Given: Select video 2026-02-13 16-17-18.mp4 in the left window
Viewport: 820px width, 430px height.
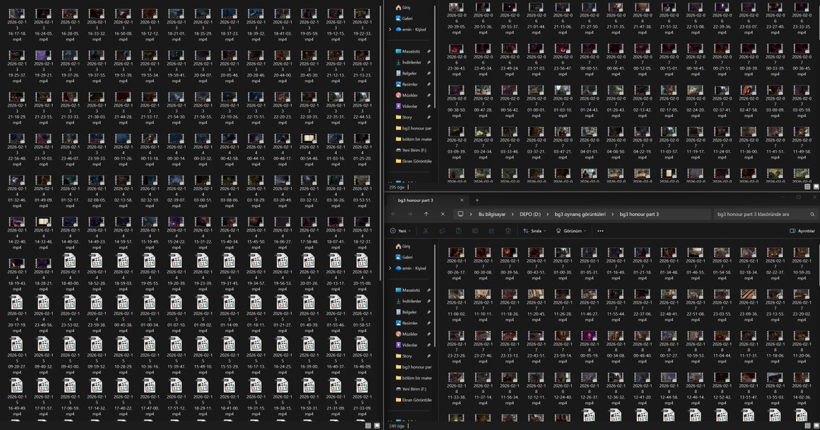Looking at the screenshot, I should coord(16,24).
